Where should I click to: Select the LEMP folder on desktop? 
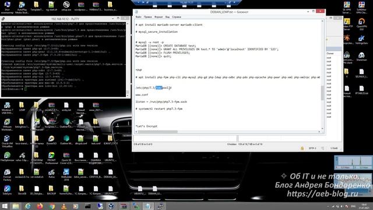click(22, 107)
